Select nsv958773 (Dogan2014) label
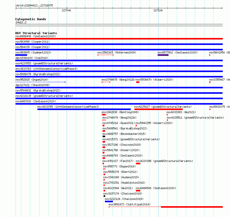This screenshot has height=217, width=230. (119, 166)
